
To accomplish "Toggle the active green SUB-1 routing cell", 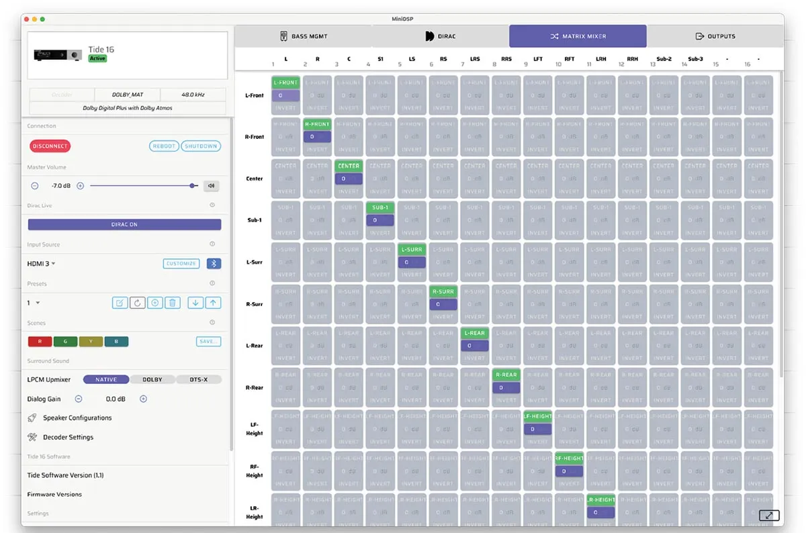I will click(380, 208).
